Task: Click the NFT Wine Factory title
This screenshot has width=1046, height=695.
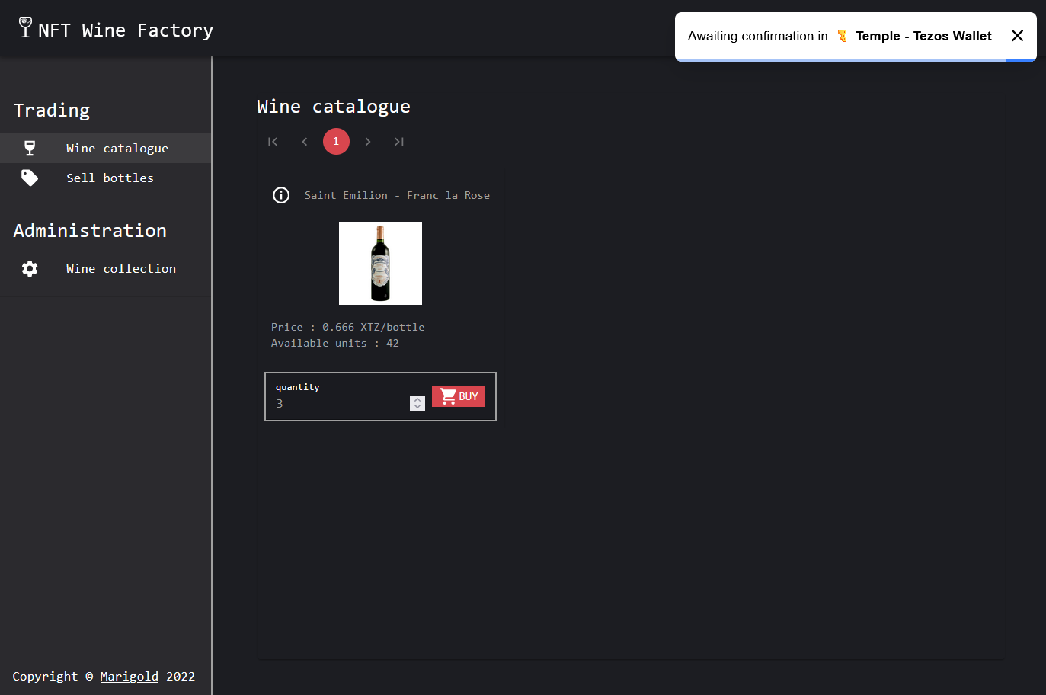Action: coord(126,30)
